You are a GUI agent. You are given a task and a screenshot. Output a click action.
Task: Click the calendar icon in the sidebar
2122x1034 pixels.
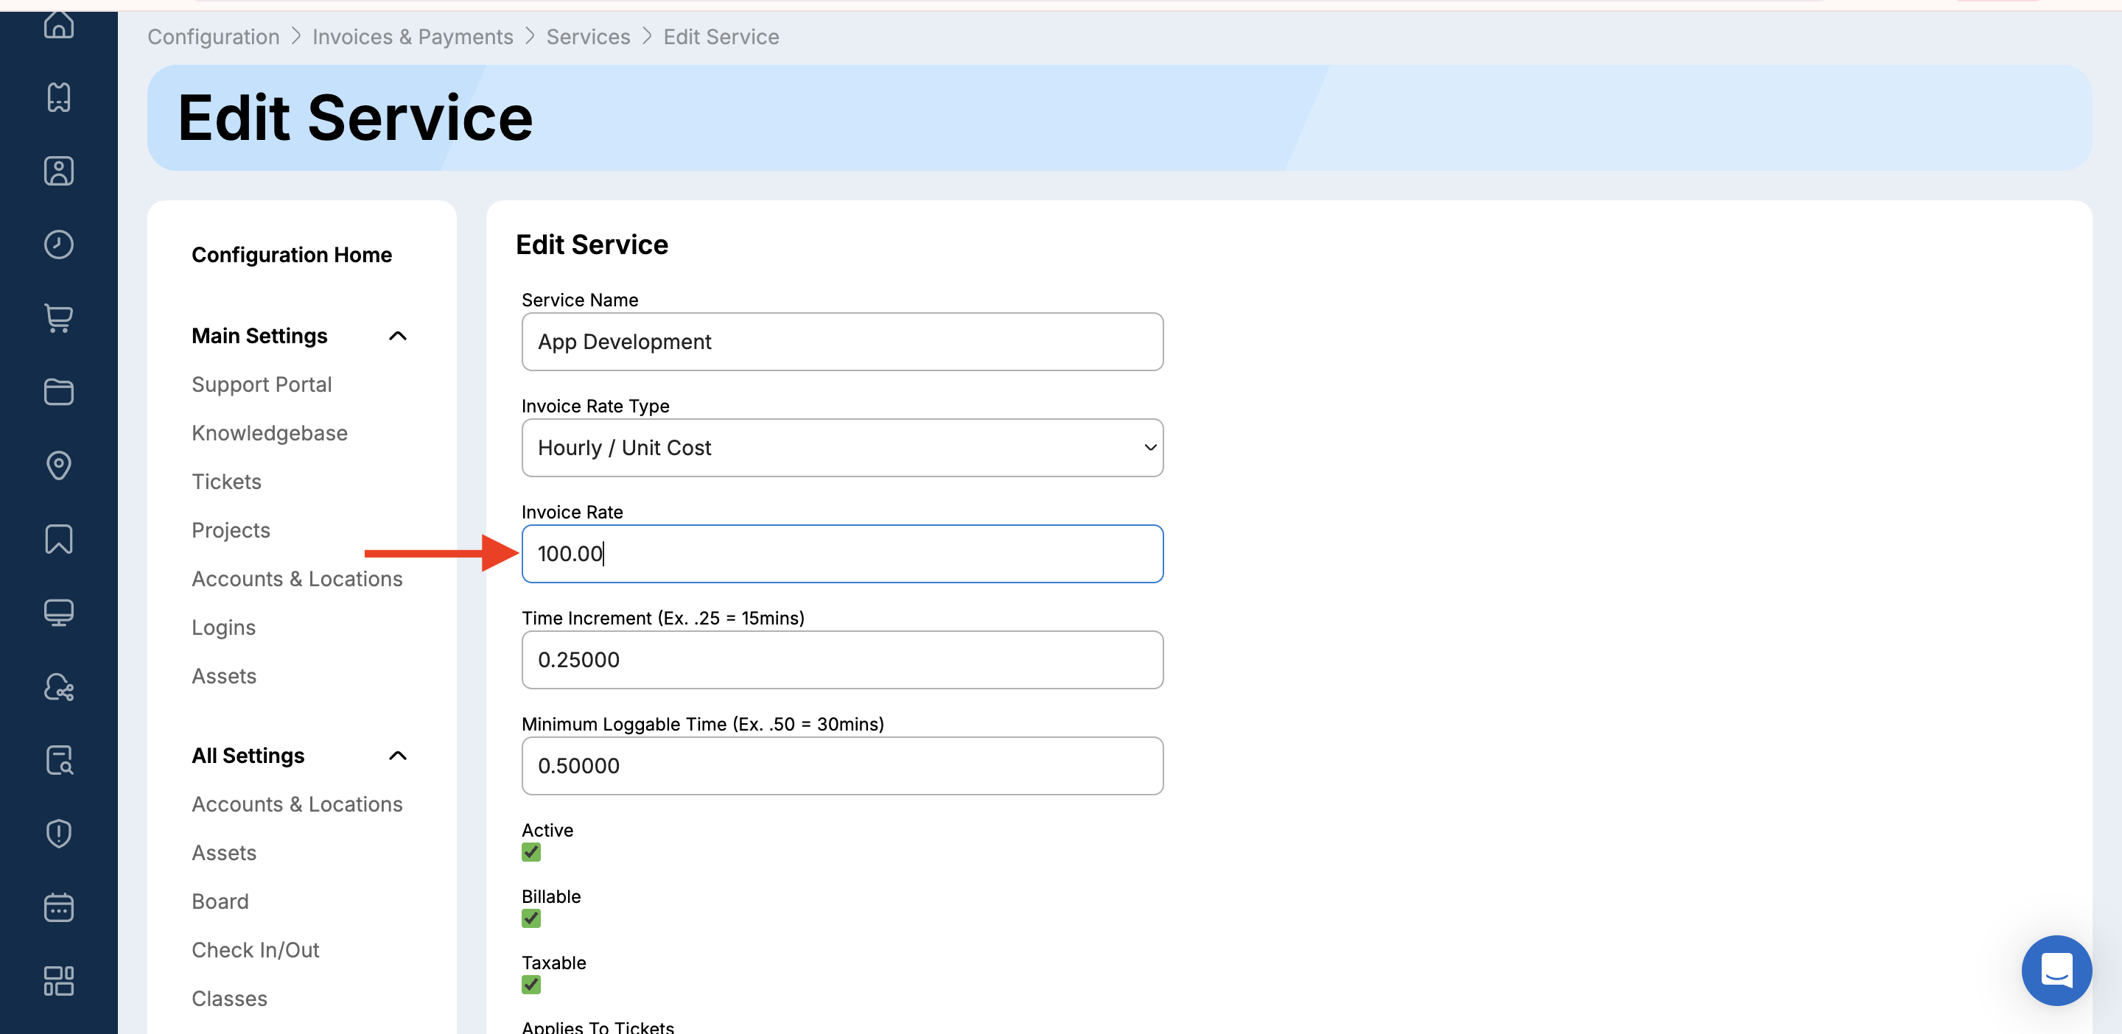point(58,907)
